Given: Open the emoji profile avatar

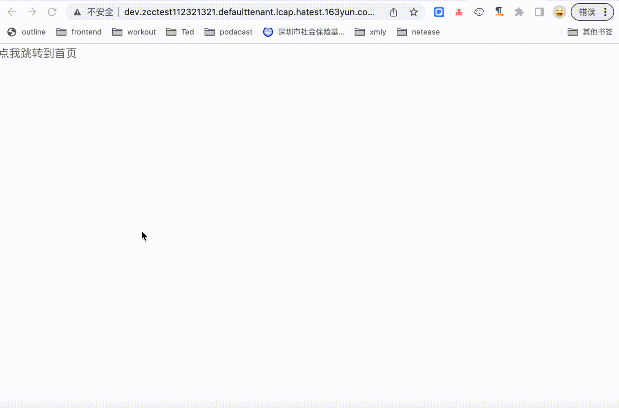Looking at the screenshot, I should coord(559,12).
